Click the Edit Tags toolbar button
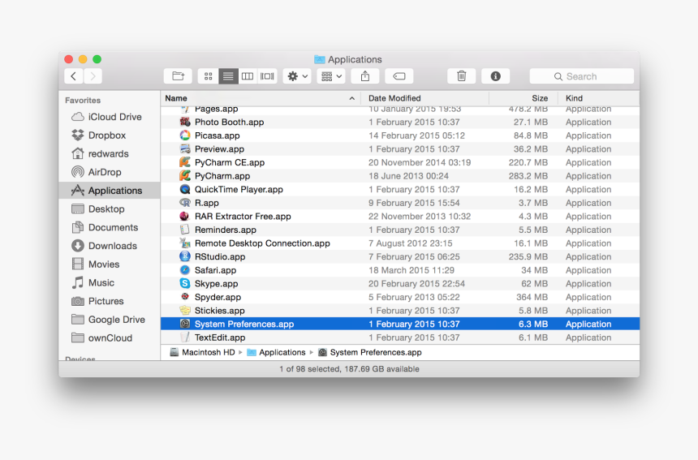698x460 pixels. 399,76
